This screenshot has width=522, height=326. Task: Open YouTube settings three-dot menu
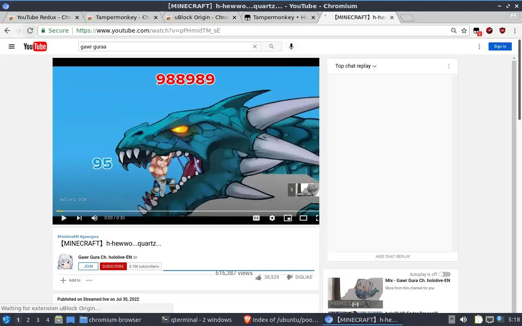coord(479,46)
